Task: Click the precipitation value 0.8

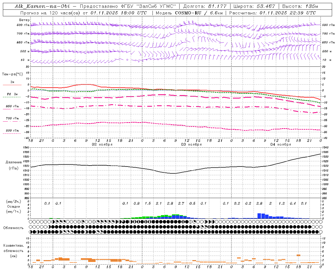Action: (136, 203)
